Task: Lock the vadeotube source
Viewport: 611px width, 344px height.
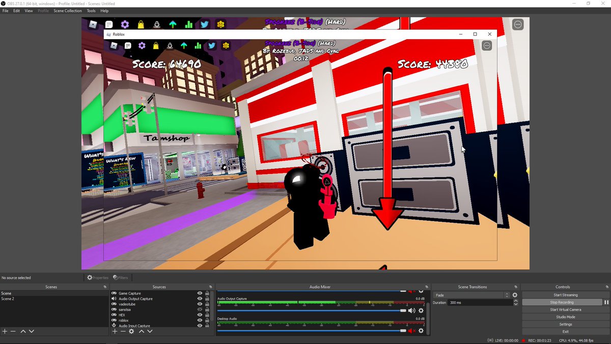Action: [207, 304]
